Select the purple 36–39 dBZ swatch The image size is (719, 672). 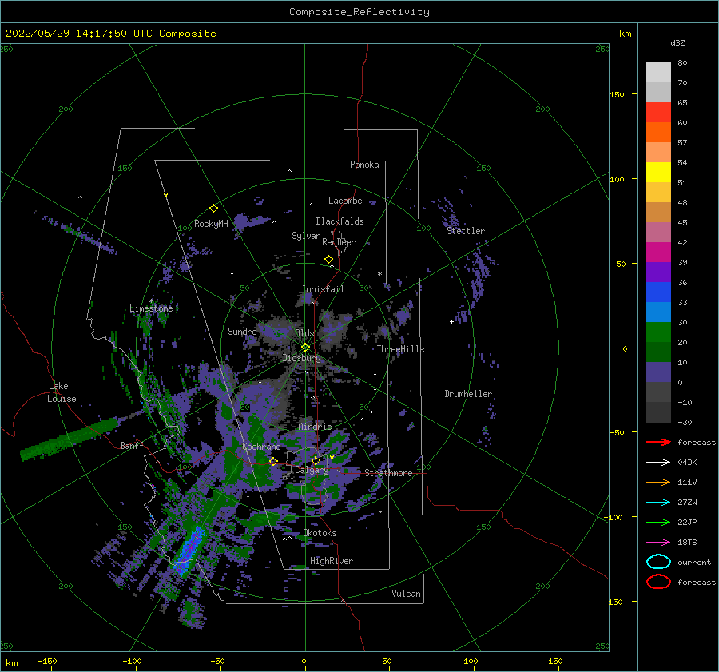658,272
